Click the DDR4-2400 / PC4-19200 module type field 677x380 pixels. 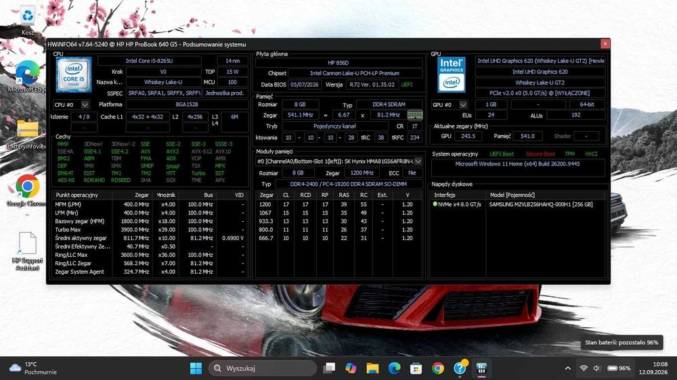[x=348, y=184]
